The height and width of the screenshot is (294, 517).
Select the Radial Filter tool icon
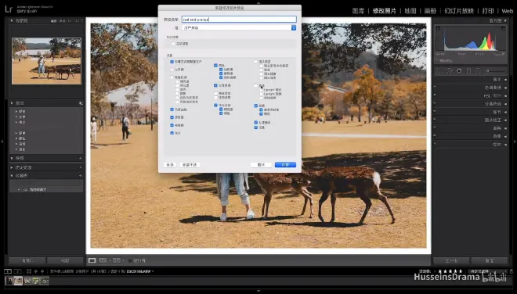click(478, 71)
